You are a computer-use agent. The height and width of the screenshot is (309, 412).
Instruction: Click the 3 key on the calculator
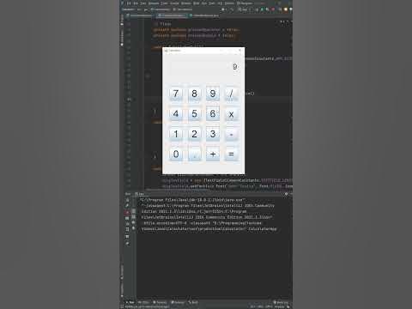[x=213, y=134]
